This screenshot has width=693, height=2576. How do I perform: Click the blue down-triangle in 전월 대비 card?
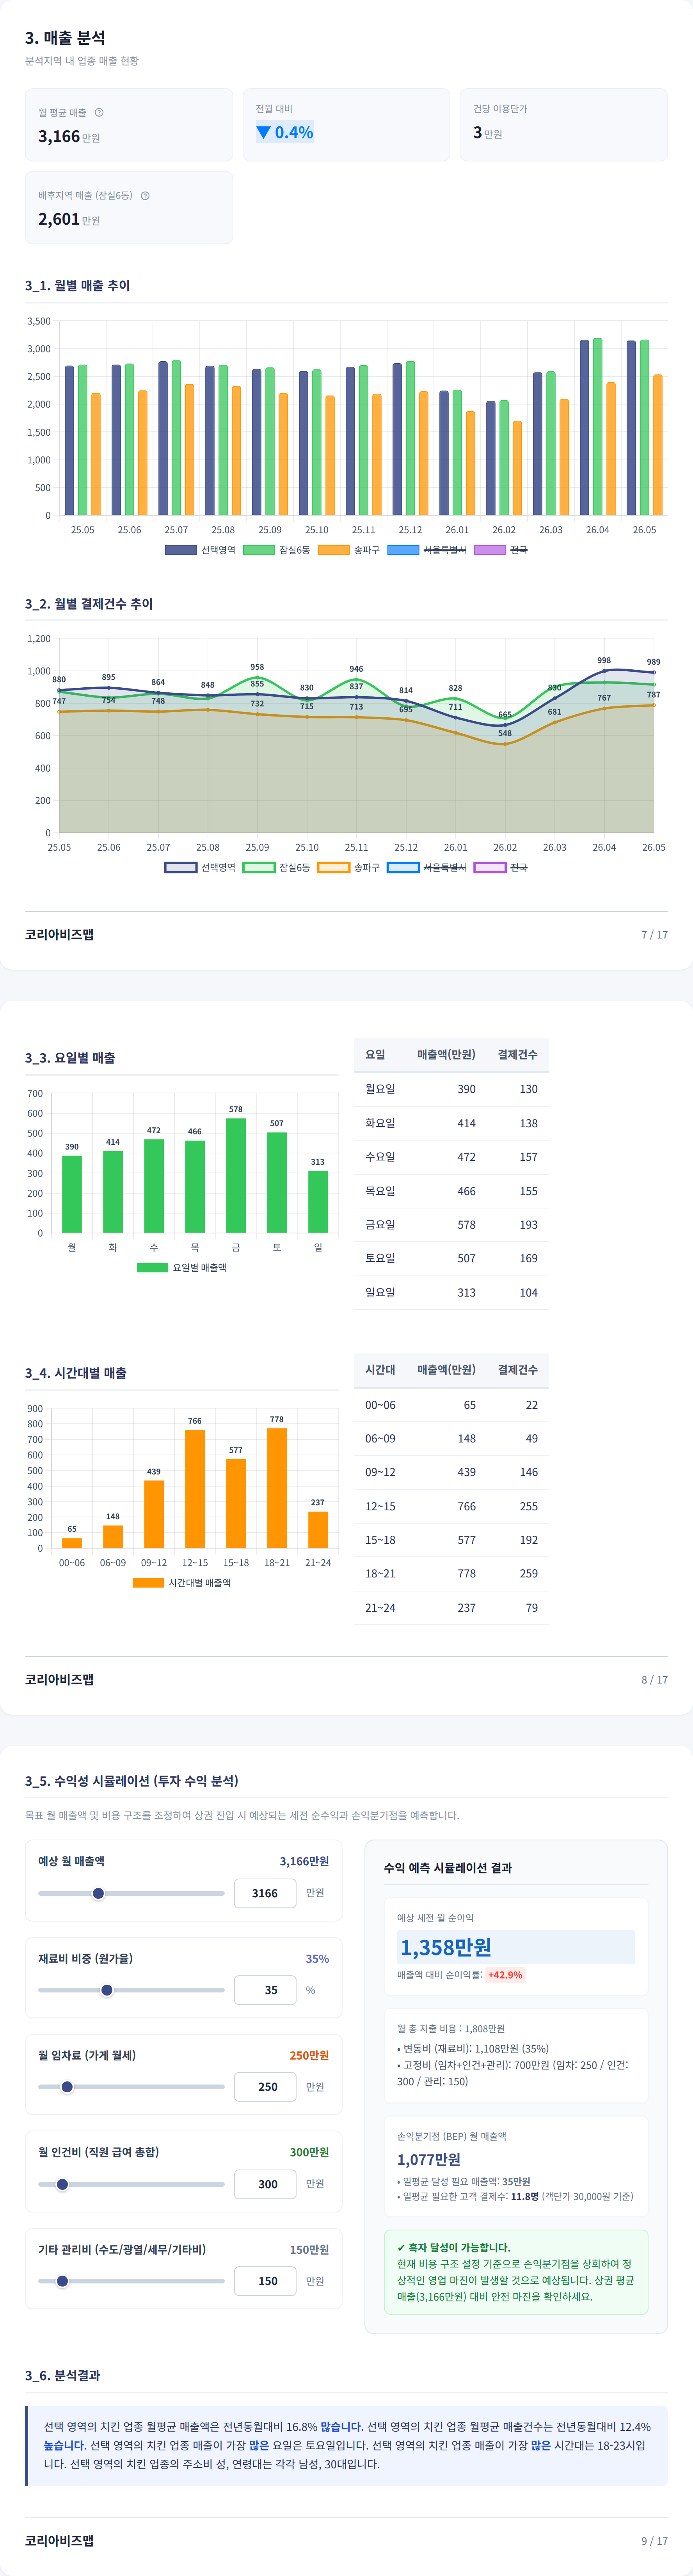[263, 132]
